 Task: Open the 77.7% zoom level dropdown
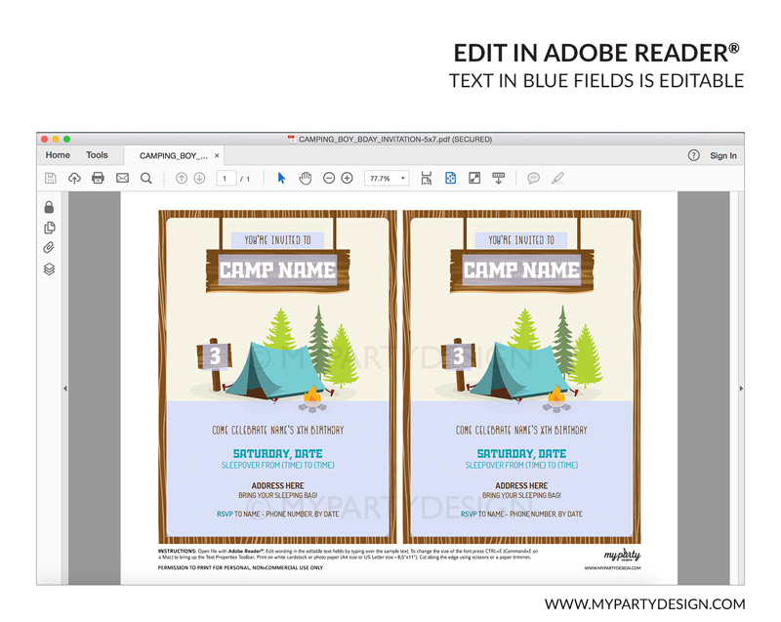(x=387, y=179)
